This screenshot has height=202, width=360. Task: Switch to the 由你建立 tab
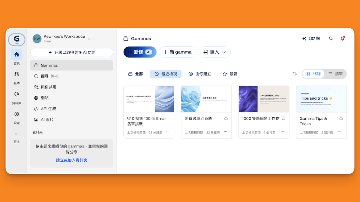200,74
